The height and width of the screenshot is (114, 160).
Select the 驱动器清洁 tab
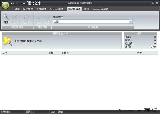(74, 9)
